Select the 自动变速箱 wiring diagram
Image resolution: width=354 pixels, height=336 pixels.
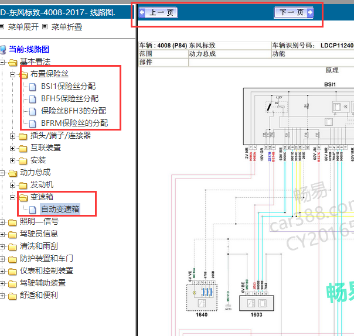pos(60,209)
